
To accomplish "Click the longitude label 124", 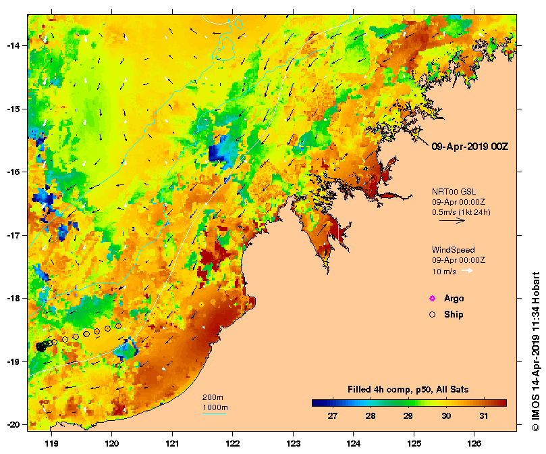I will click(354, 444).
